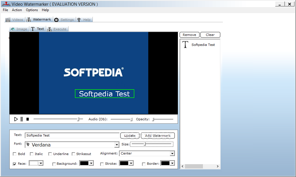Screen dimensions: 296x177
Task: Click the Text input field
Action: pyautogui.click(x=72, y=135)
